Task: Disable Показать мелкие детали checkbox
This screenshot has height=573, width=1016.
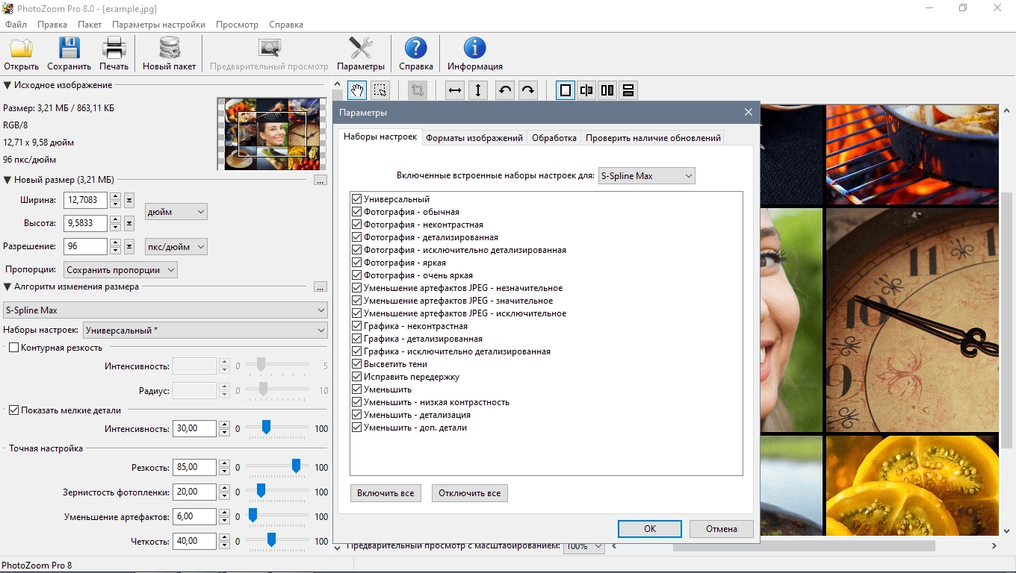Action: [14, 410]
